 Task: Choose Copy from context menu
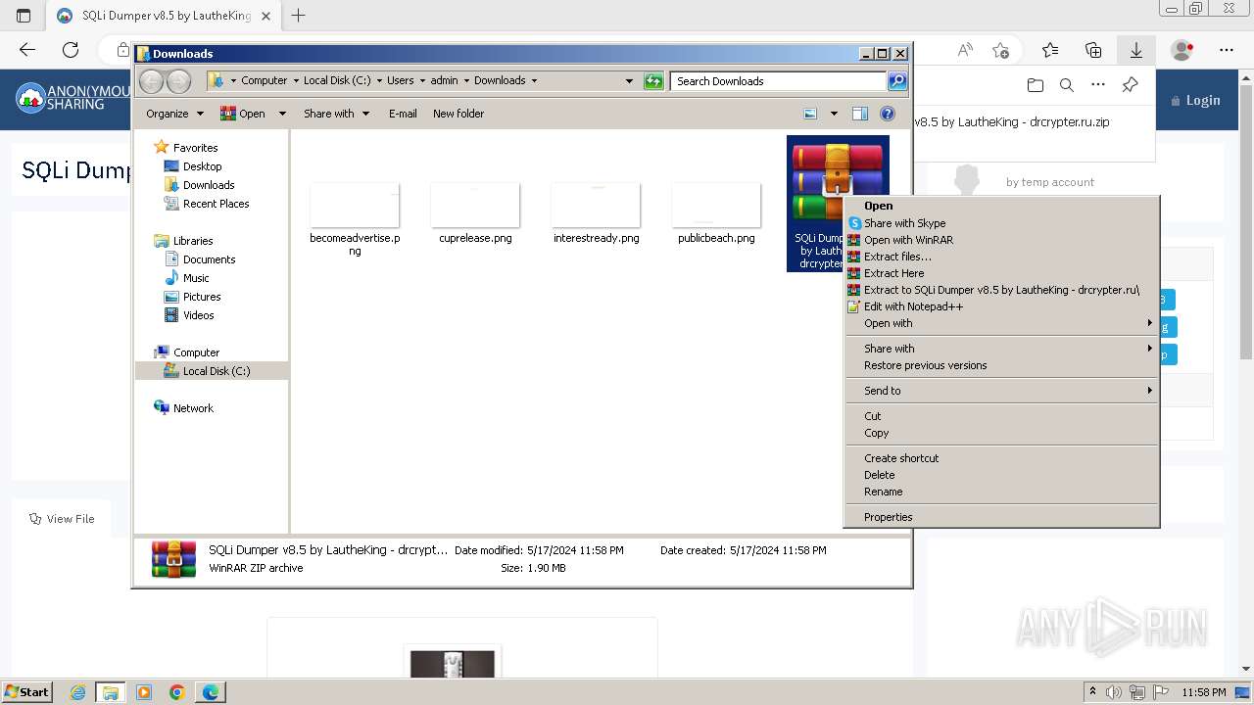(1001, 433)
